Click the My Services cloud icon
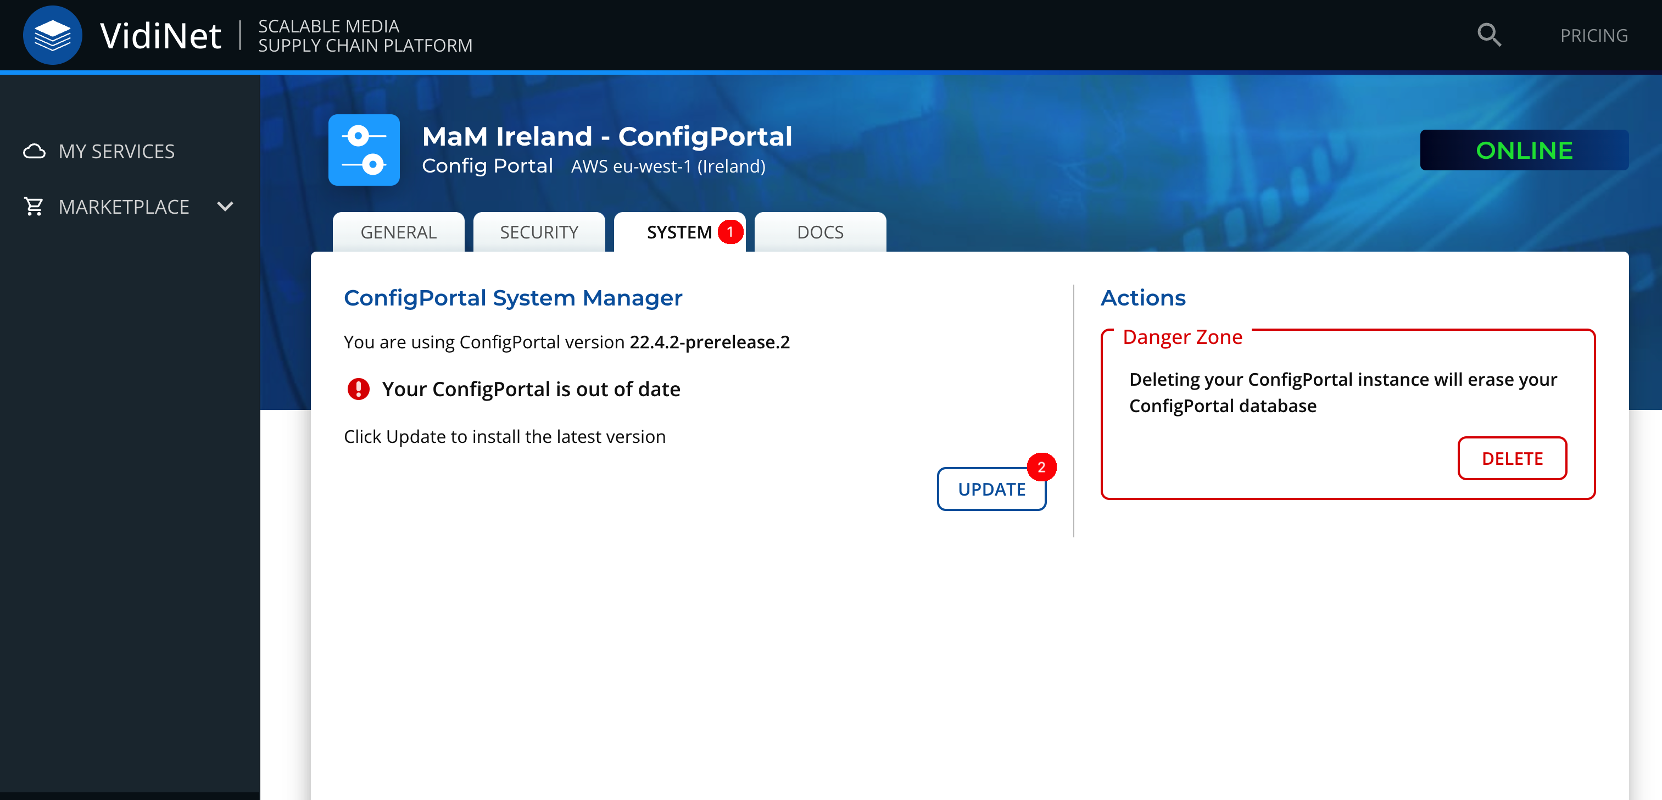 point(34,151)
